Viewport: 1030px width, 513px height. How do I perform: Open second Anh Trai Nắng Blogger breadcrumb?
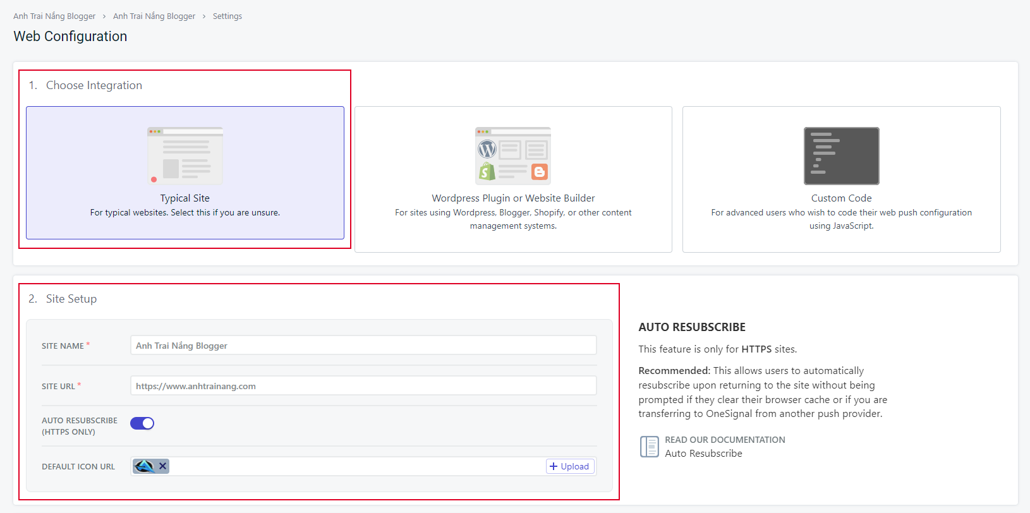tap(154, 16)
